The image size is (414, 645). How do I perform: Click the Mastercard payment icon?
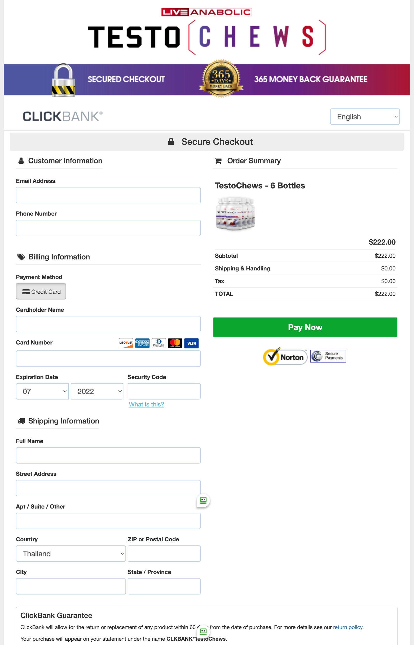click(x=175, y=343)
